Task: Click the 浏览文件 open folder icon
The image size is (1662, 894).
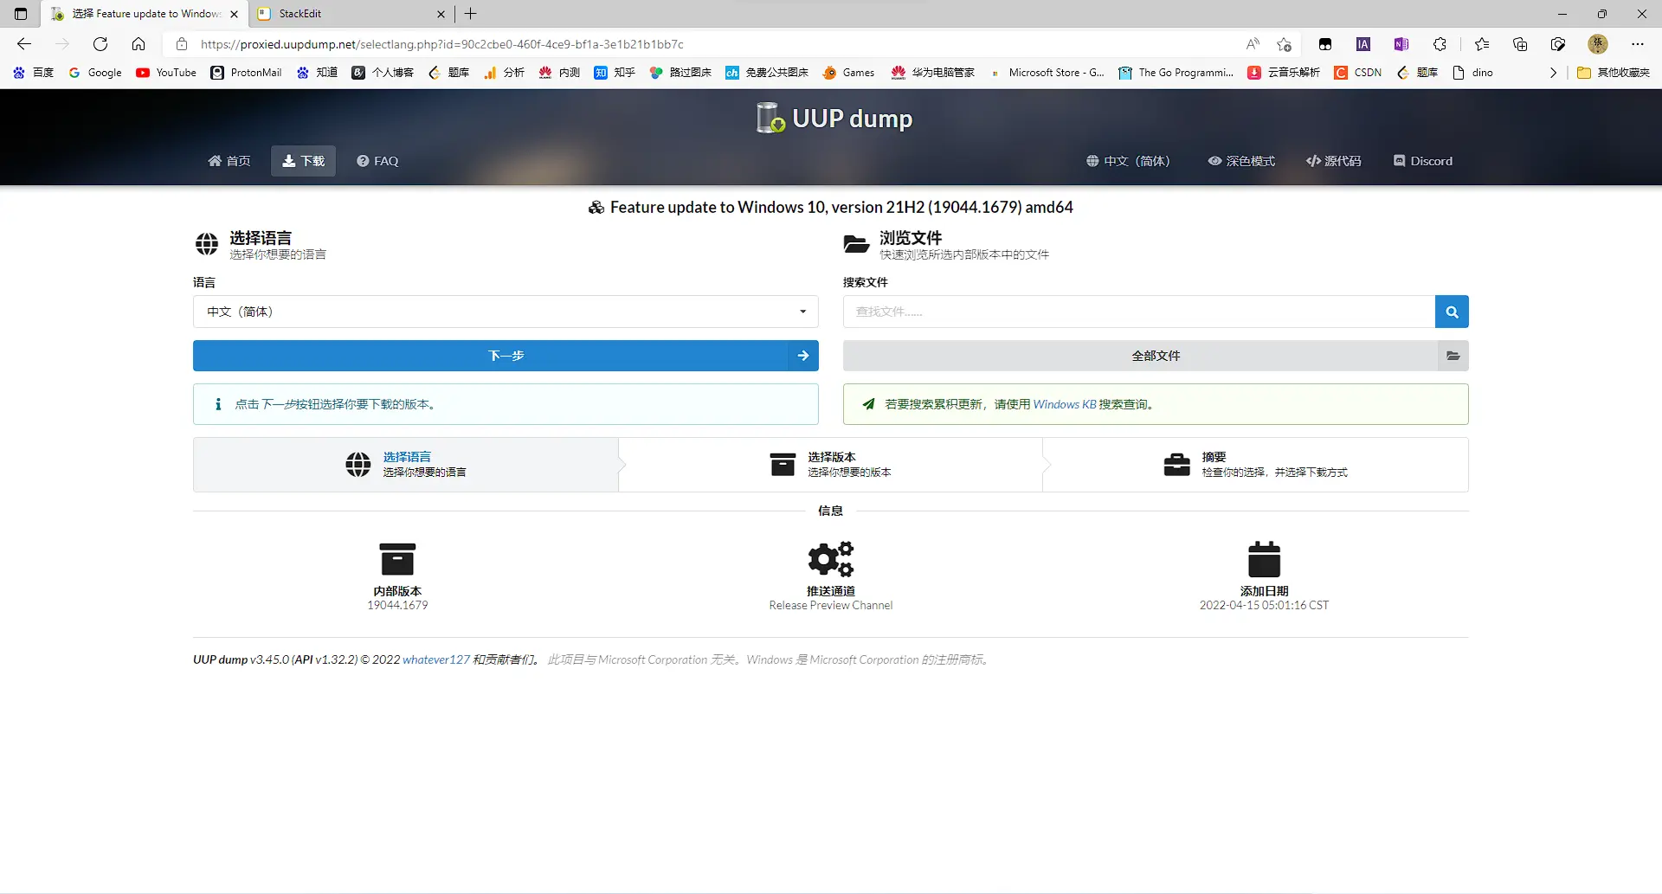Action: click(856, 244)
